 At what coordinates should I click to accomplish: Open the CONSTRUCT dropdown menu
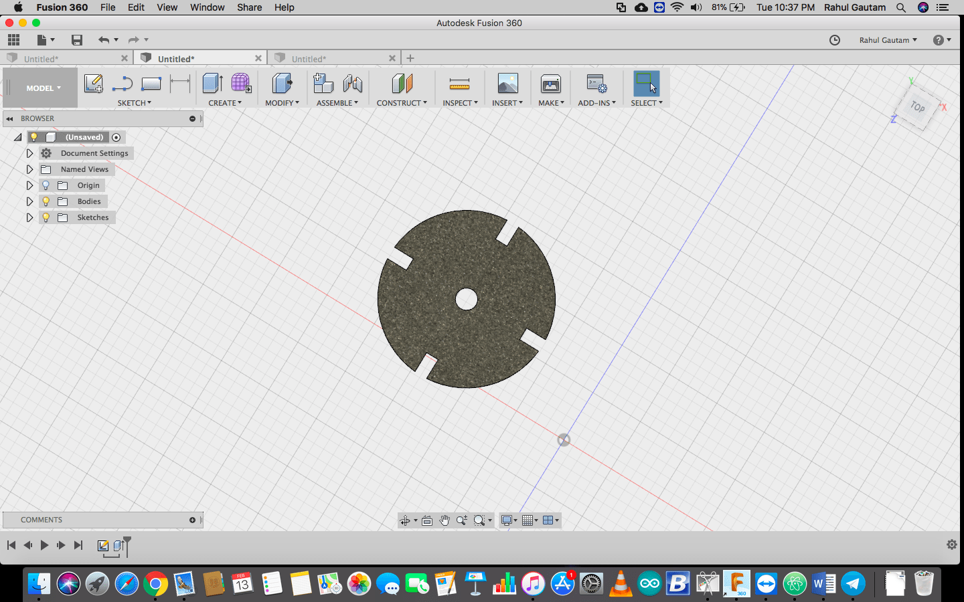402,103
